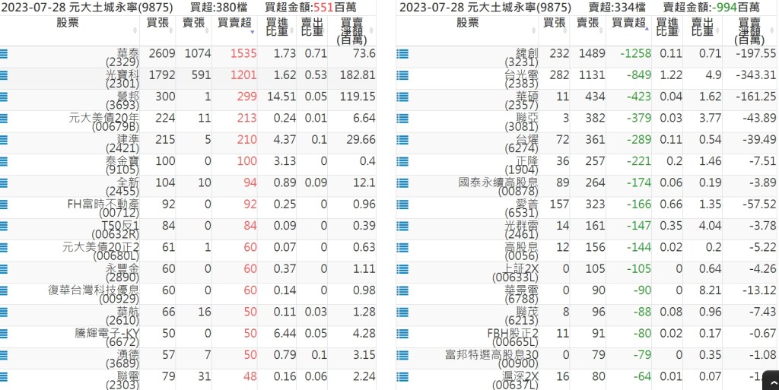Viewport: 779px width, 390px height.
Task: Click list icon beside 緯創 (3231) row
Action: point(402,54)
